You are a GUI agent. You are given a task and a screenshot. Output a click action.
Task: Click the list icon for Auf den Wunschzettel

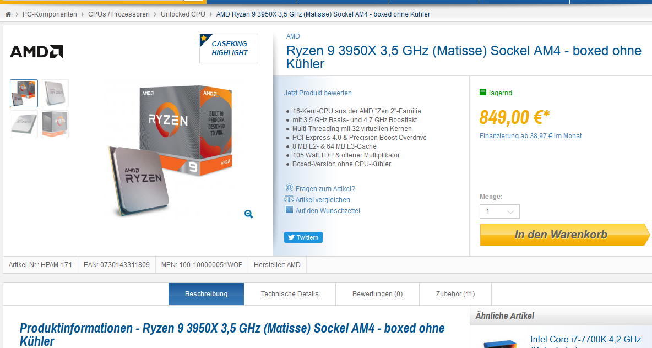point(289,210)
